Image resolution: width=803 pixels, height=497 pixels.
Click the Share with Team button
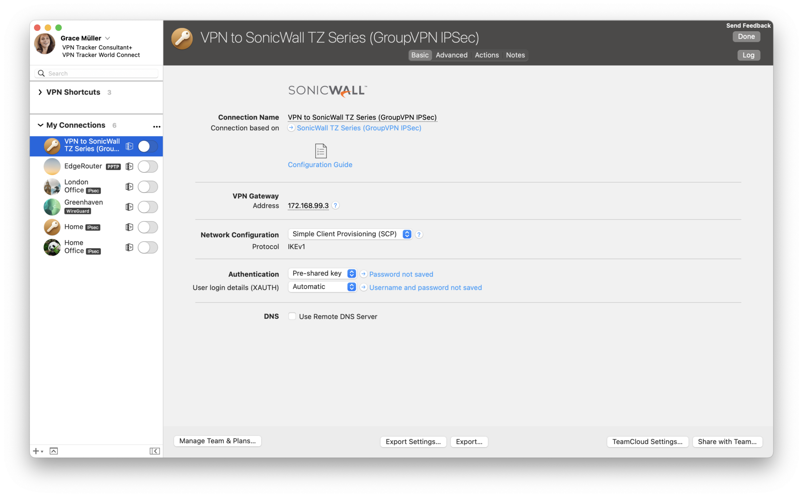point(727,441)
